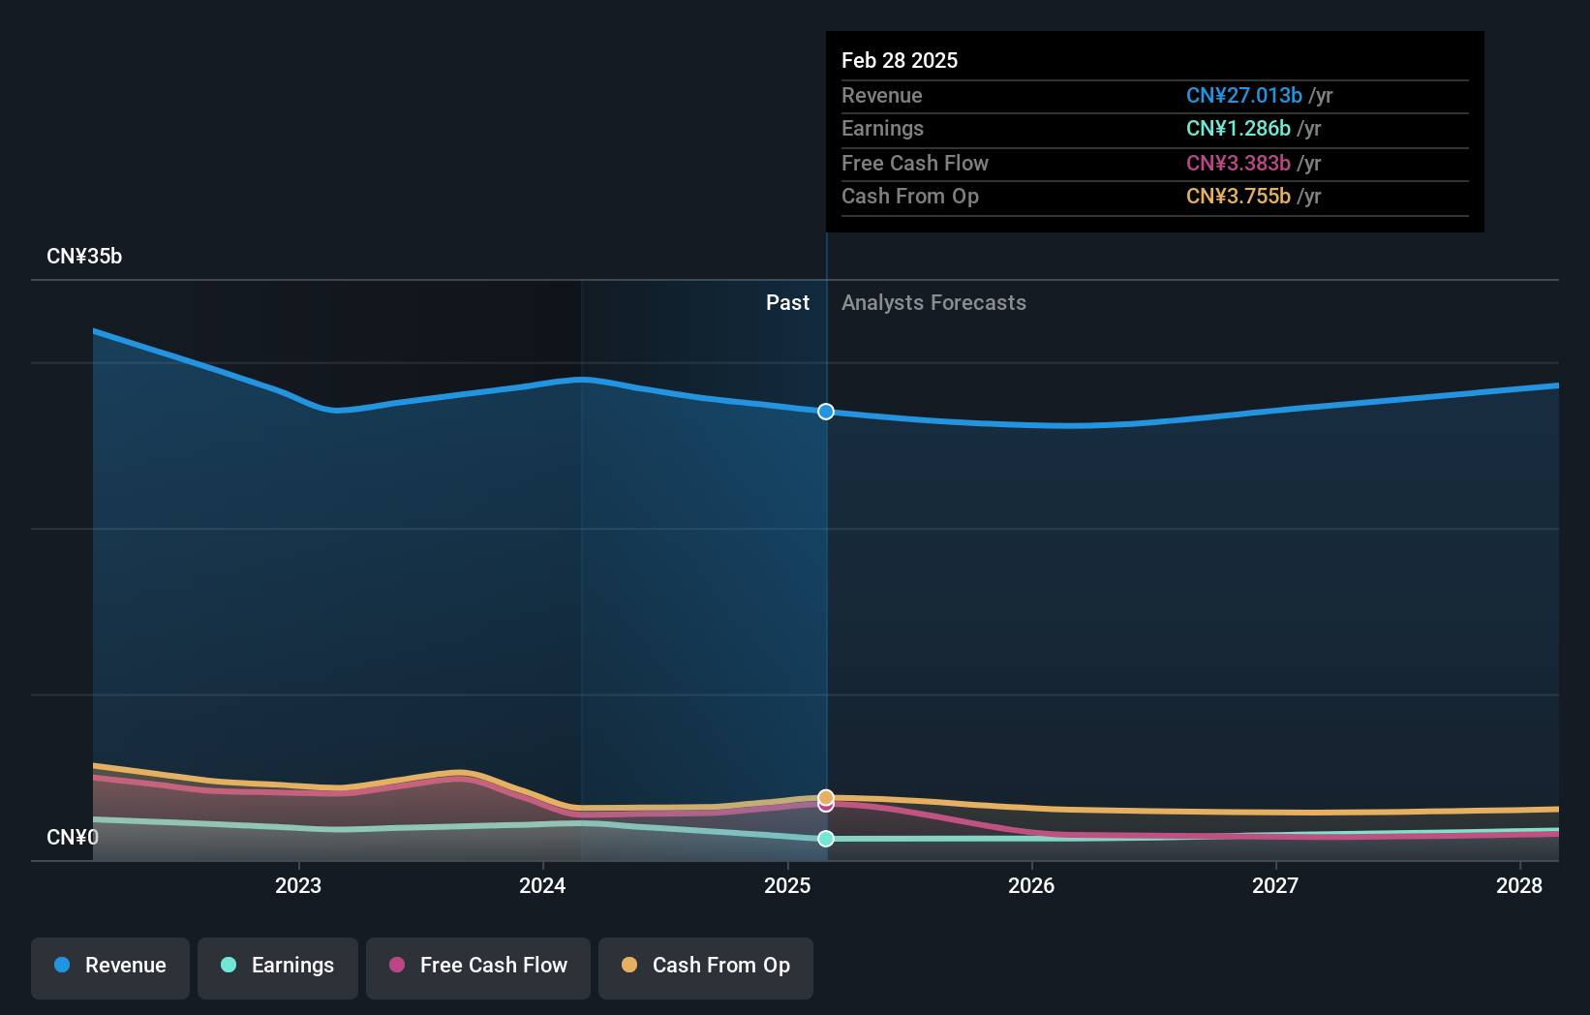Open the Analysts Forecasts section

(933, 302)
